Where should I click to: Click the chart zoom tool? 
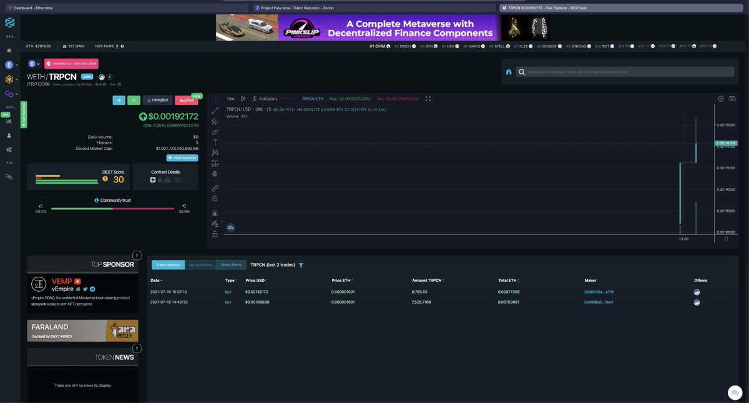click(x=215, y=199)
